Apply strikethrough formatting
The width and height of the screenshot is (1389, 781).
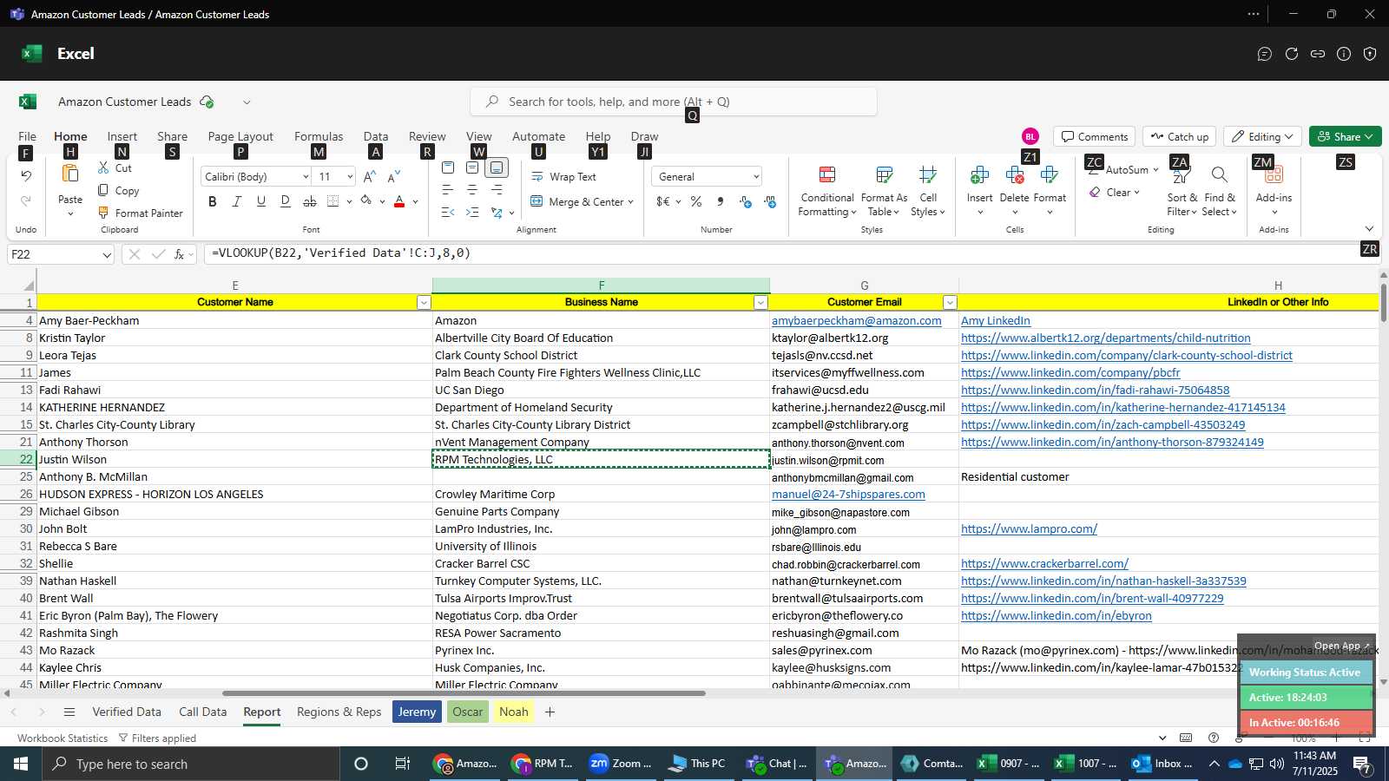pos(310,201)
